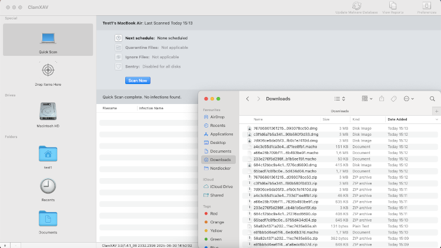The height and width of the screenshot is (248, 441).
Task: Select file c3f1d6a7b5a341...90b580f0d33.dmg
Action: 341,135
